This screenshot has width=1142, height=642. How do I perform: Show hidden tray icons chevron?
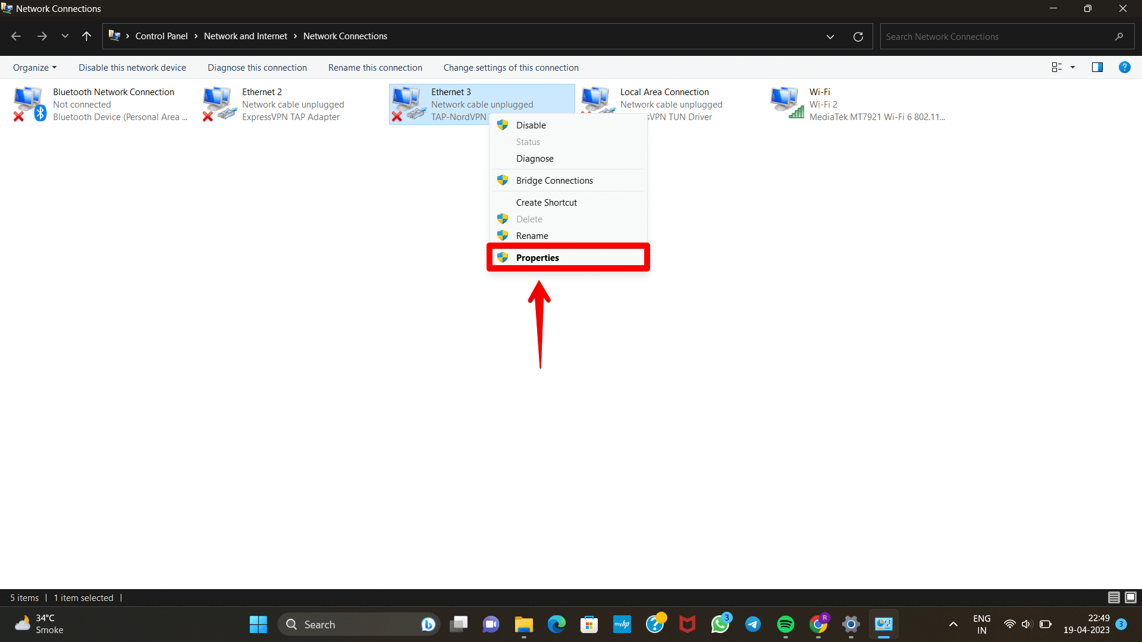[953, 624]
